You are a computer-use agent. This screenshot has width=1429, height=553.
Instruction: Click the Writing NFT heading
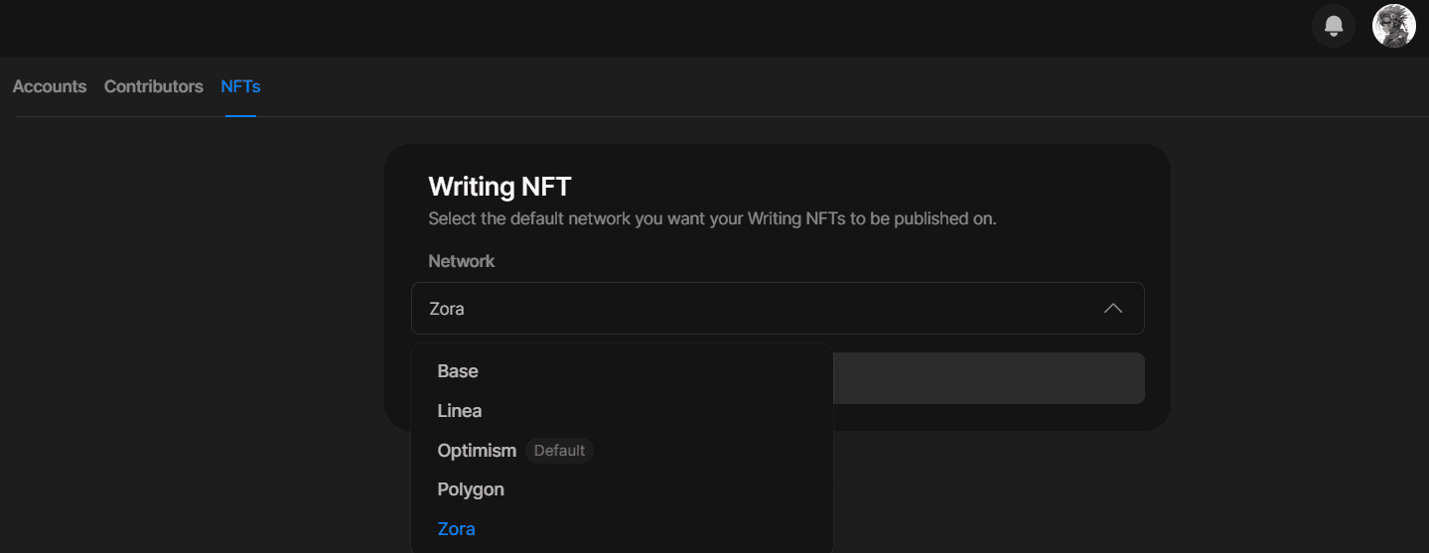pos(500,187)
